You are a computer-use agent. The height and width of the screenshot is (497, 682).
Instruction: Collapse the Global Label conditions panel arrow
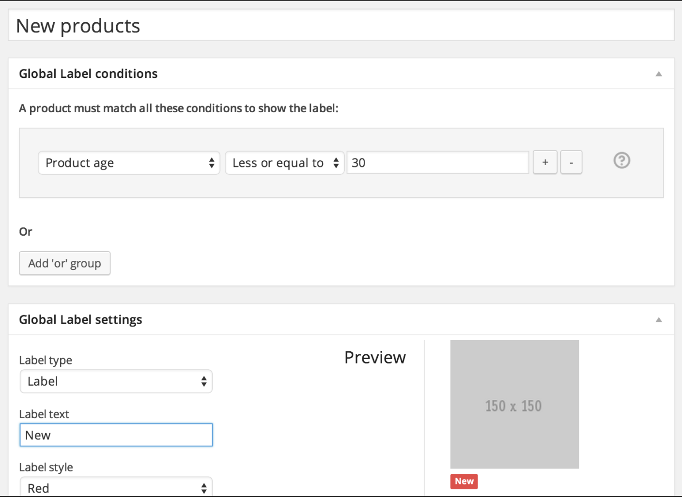[x=659, y=74]
